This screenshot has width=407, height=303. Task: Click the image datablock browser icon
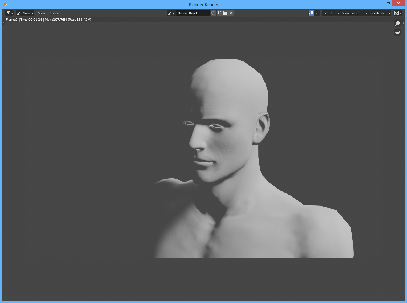click(x=171, y=13)
